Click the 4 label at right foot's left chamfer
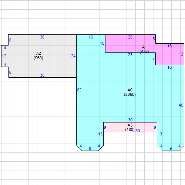The height and width of the screenshot is (185, 185). (161, 146)
